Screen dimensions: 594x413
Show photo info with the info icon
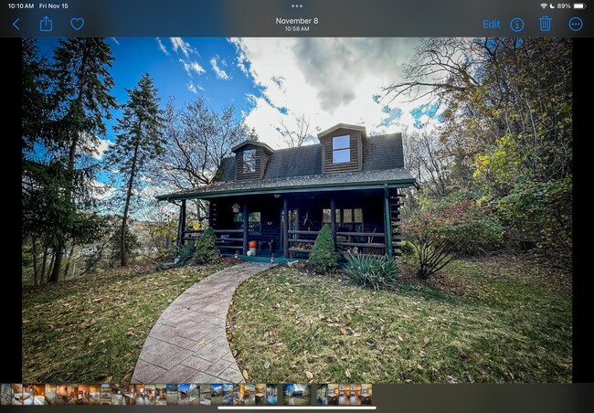tap(517, 24)
